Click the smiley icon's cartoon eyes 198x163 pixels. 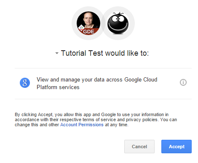[x=118, y=19]
